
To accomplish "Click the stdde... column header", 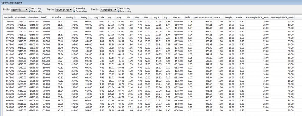I will (x=240, y=17).
